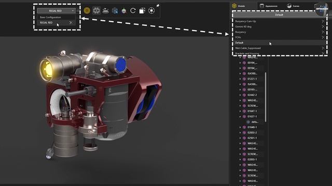The height and width of the screenshot is (186, 332).
Task: Select the appearance sphere selection tool
Action: pos(124,10)
